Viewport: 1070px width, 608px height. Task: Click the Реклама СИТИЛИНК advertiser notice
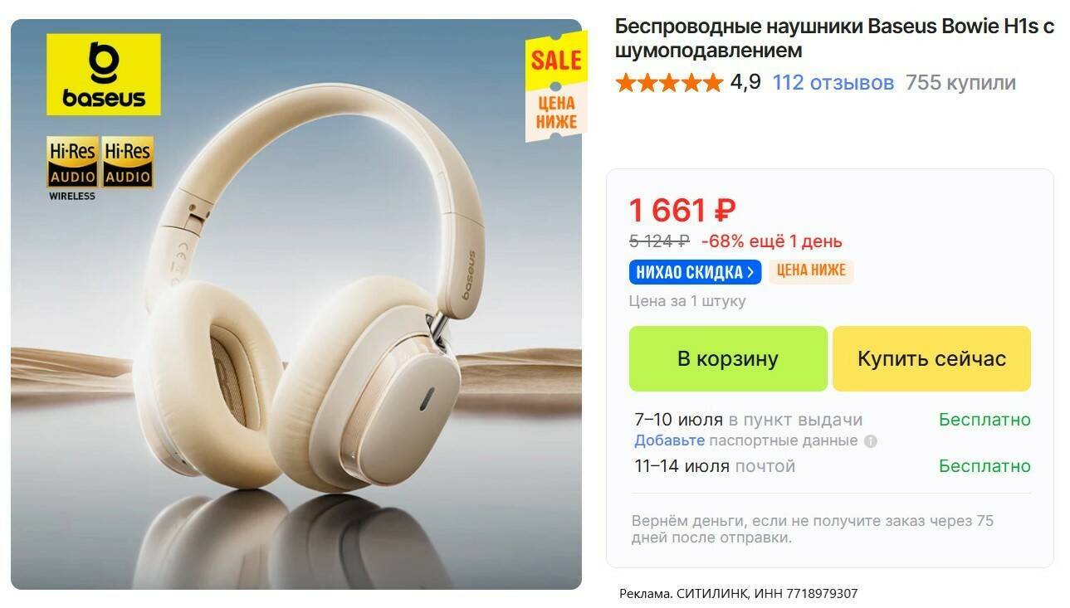pos(739,593)
